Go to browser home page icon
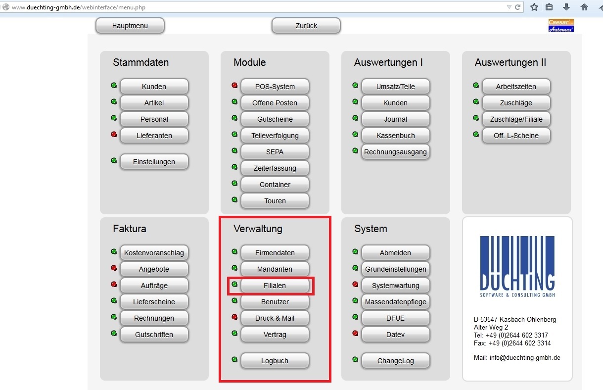 pyautogui.click(x=584, y=7)
